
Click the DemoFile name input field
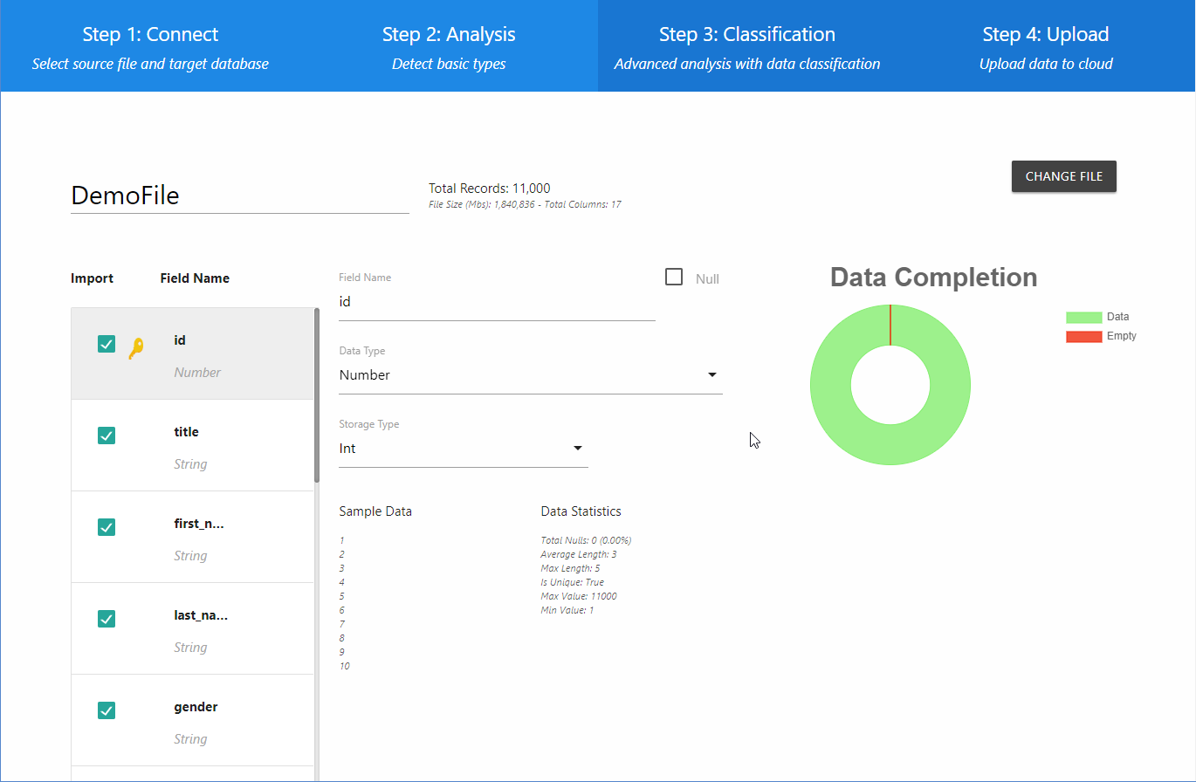pyautogui.click(x=239, y=195)
